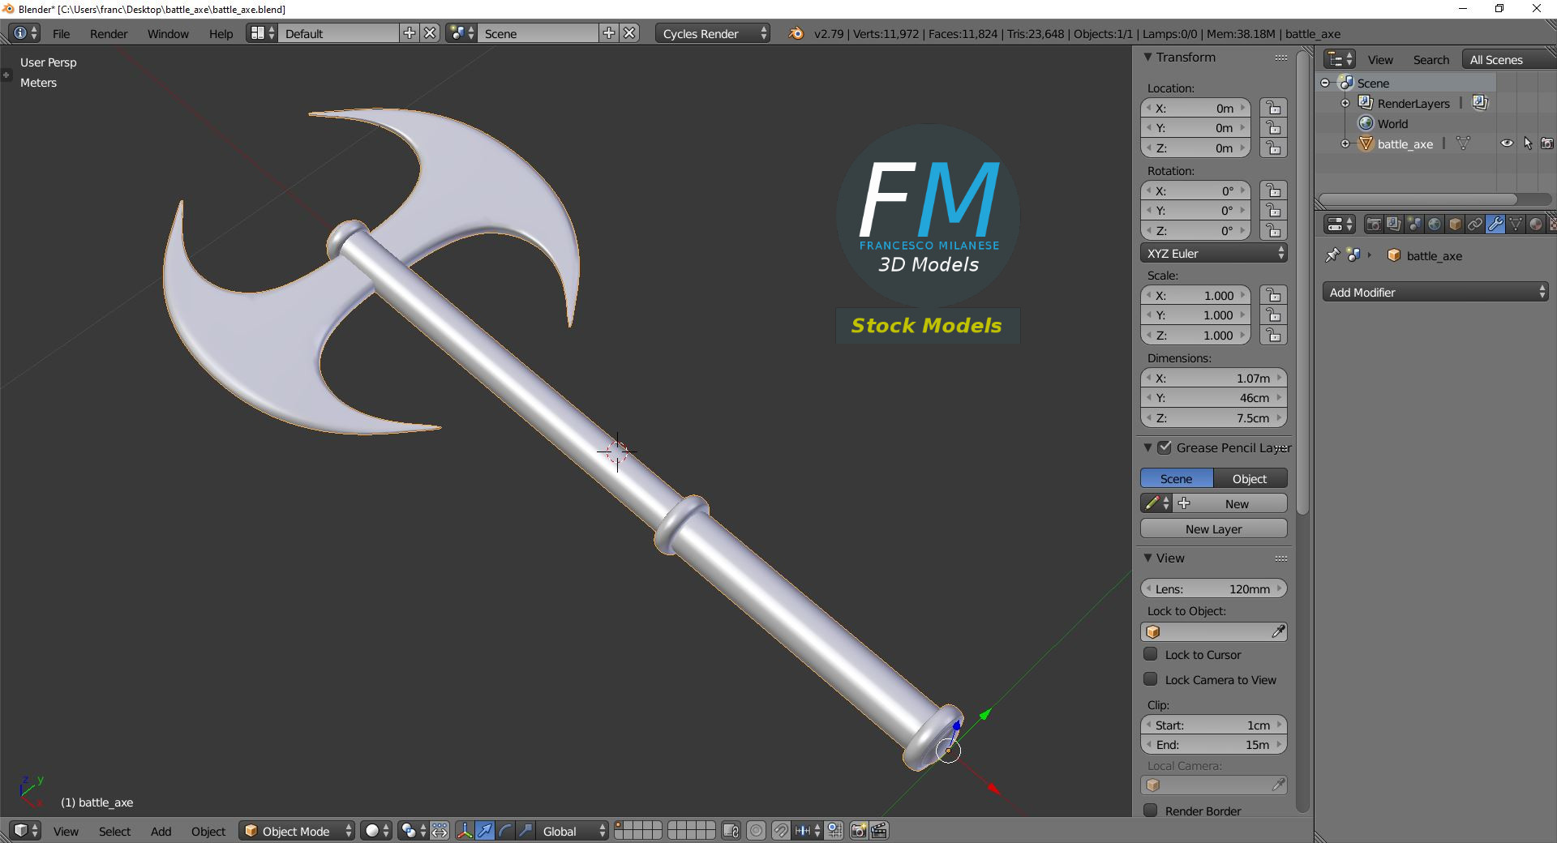Viewport: 1557px width, 843px height.
Task: Click the Lens 120mm value field
Action: (x=1214, y=588)
